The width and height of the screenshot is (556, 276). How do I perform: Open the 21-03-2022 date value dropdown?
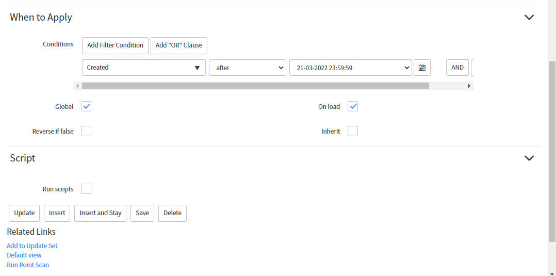[351, 68]
